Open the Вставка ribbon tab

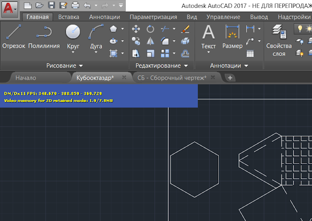pos(69,17)
